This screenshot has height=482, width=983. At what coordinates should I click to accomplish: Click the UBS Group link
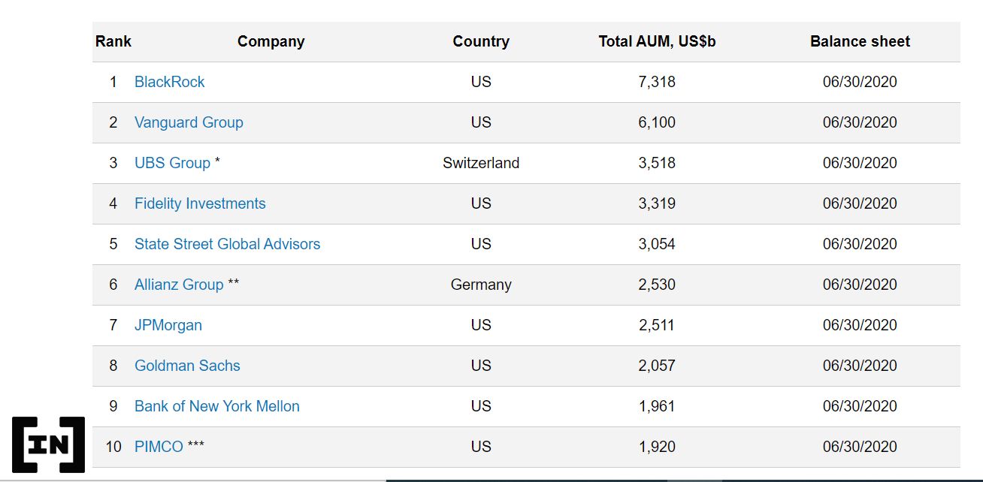tap(172, 163)
